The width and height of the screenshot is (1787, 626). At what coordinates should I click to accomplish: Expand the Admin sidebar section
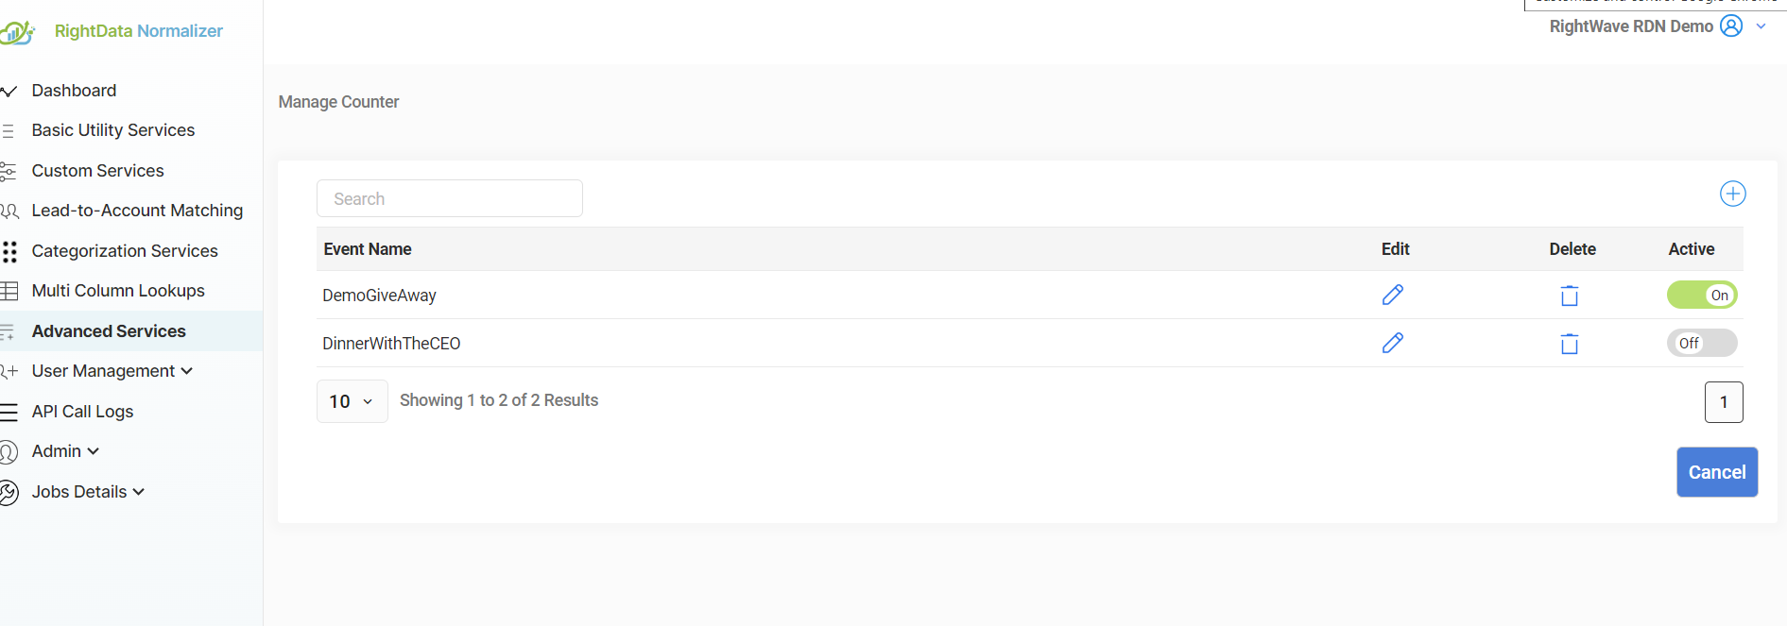click(64, 451)
